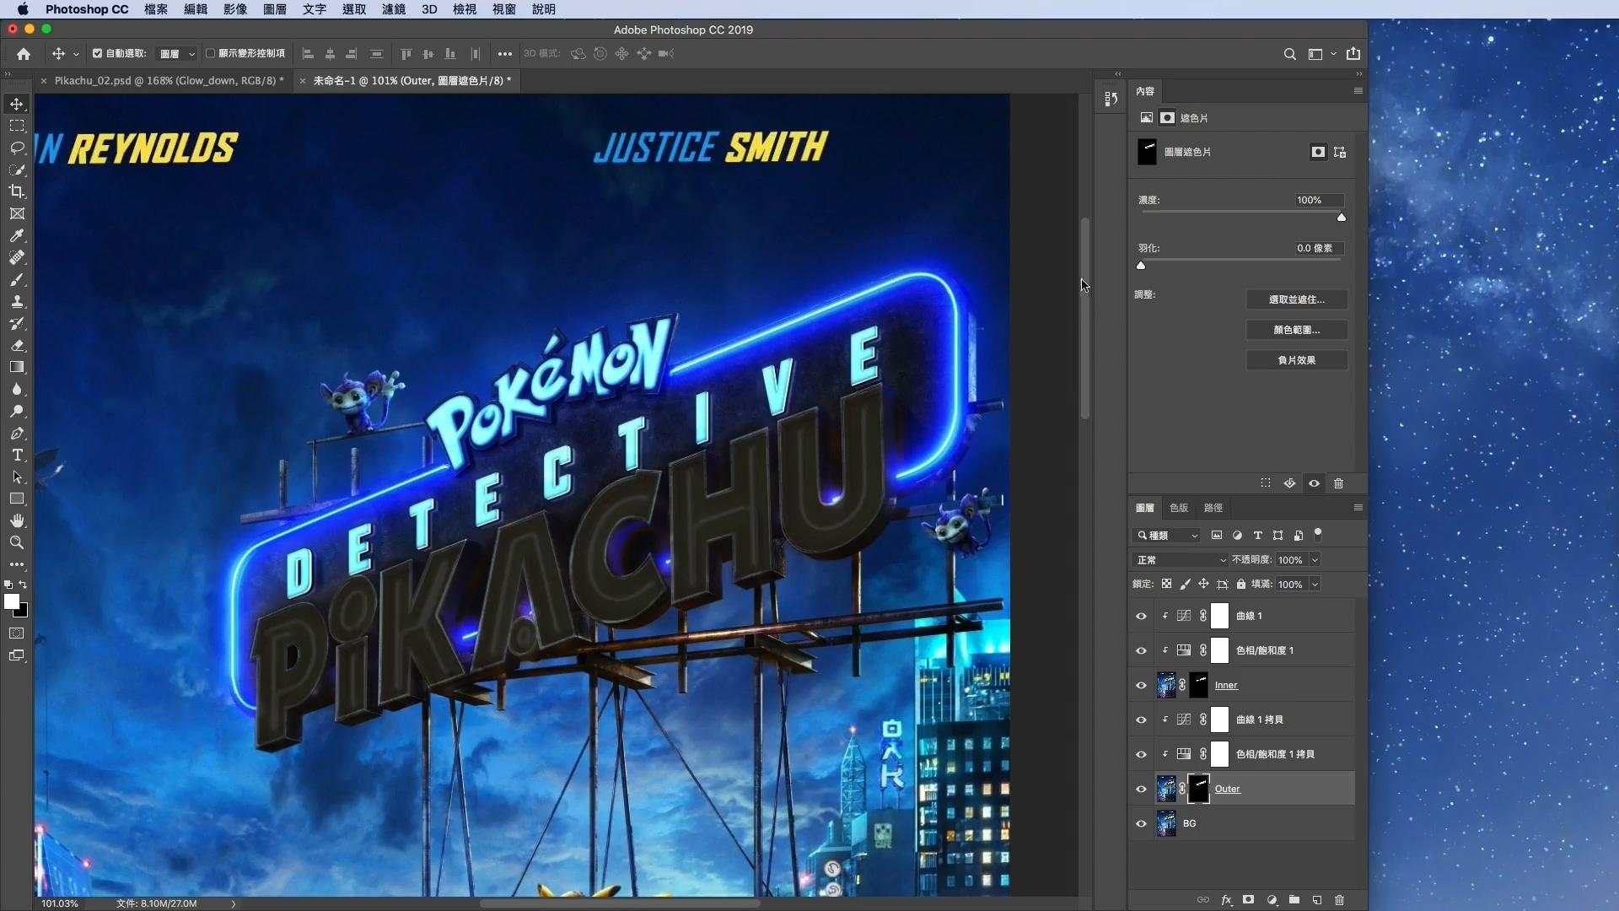Click the feather slider handle
Screen dimensions: 1619x911
pos(1141,266)
